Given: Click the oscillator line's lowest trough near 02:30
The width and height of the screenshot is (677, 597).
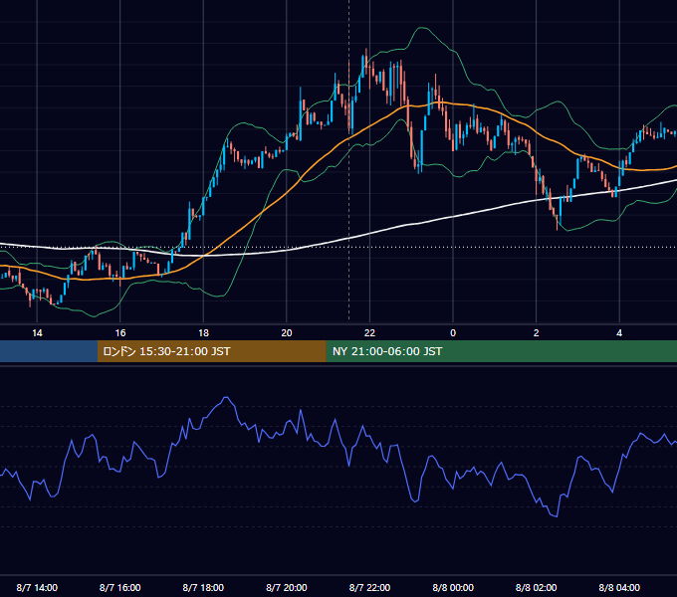Looking at the screenshot, I should pos(556,515).
